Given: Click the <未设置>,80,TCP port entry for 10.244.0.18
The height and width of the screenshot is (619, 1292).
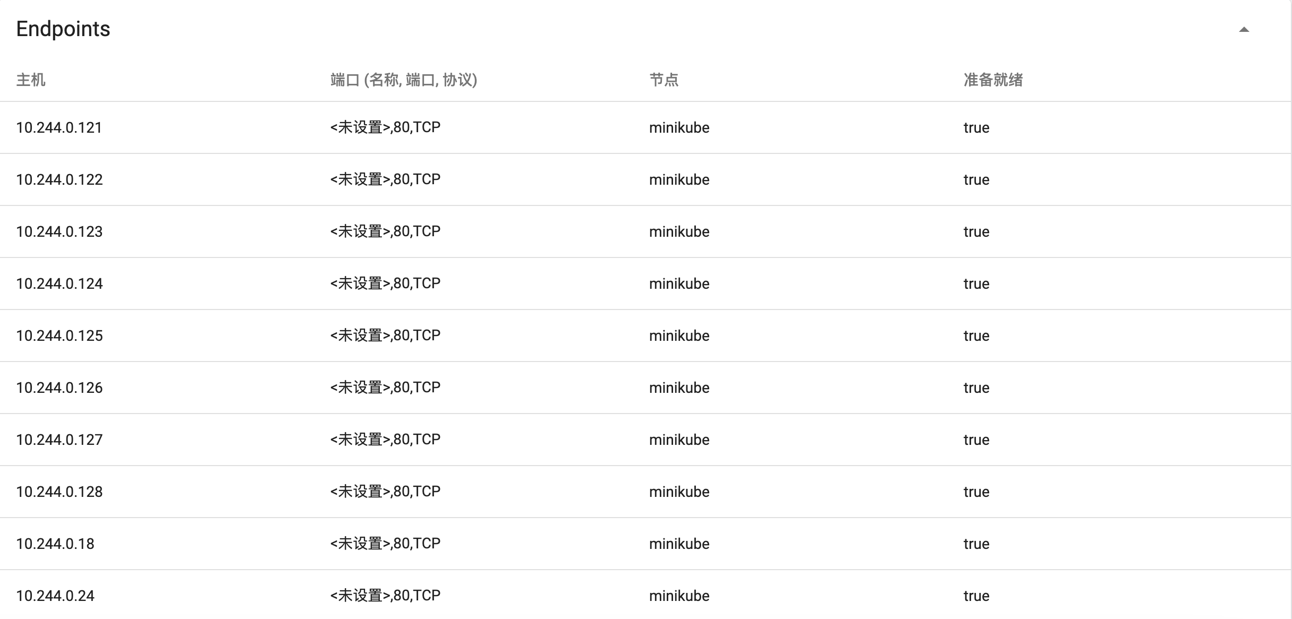Looking at the screenshot, I should pos(384,543).
